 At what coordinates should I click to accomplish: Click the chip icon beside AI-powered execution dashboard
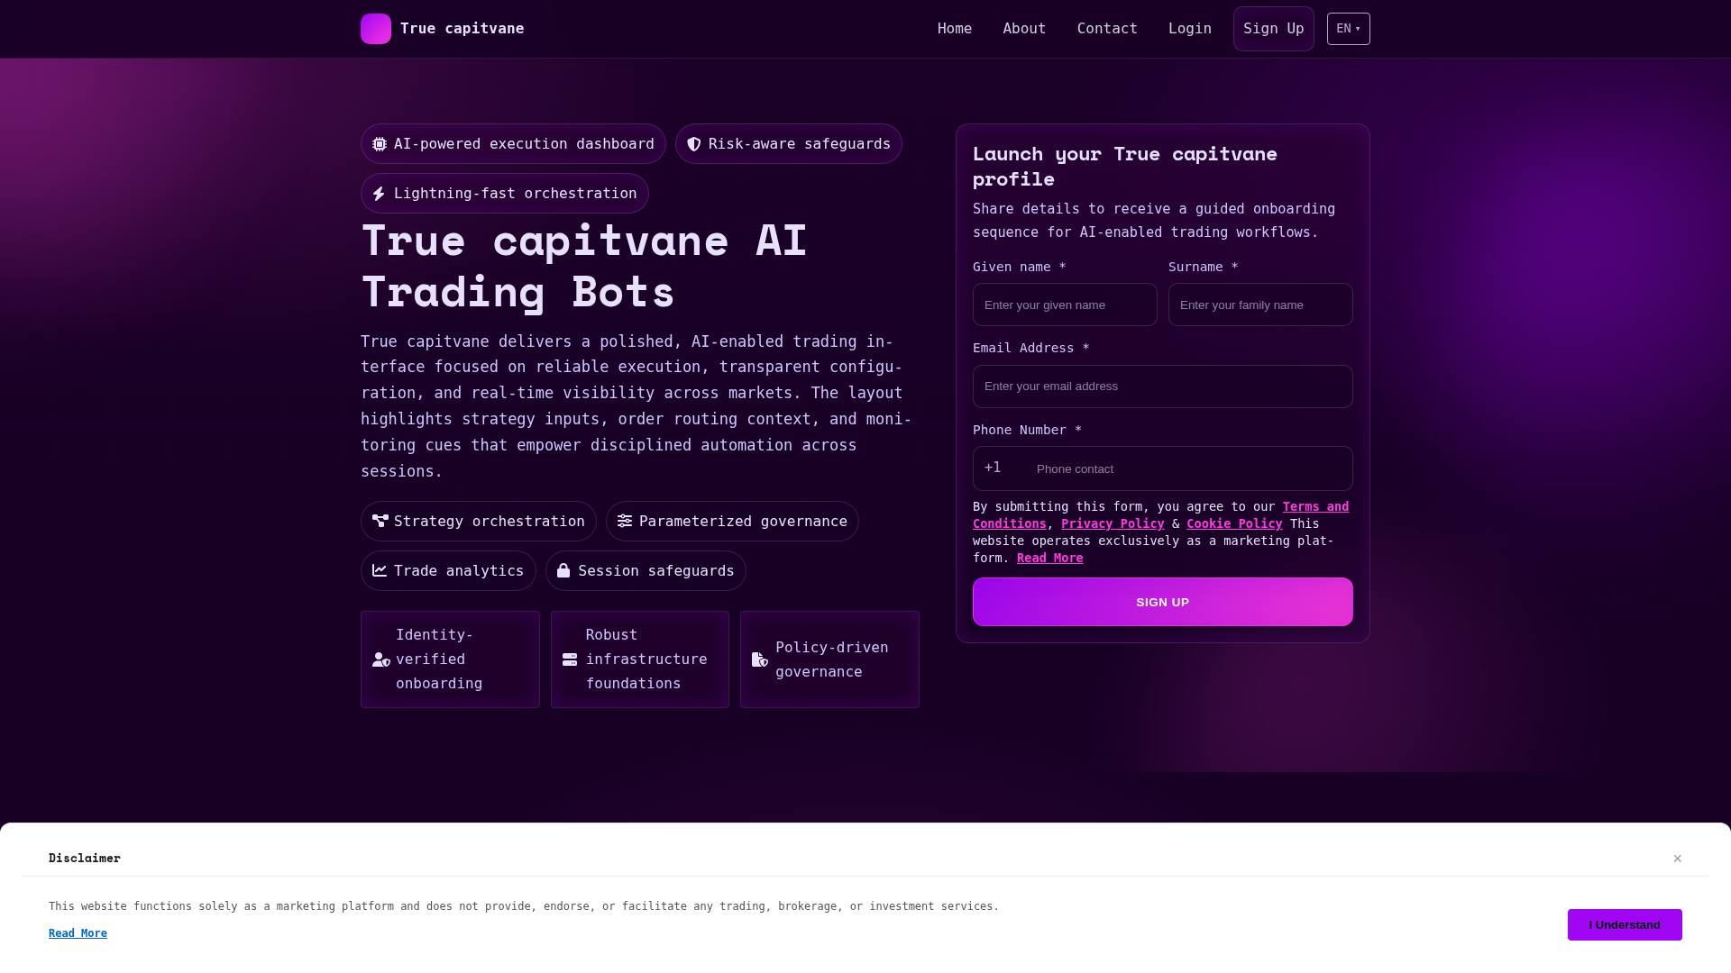point(380,144)
